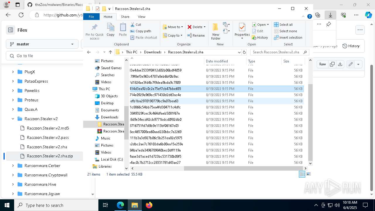Open the File ribbon tab
Image resolution: width=375 pixels, height=211 pixels.
click(x=91, y=17)
